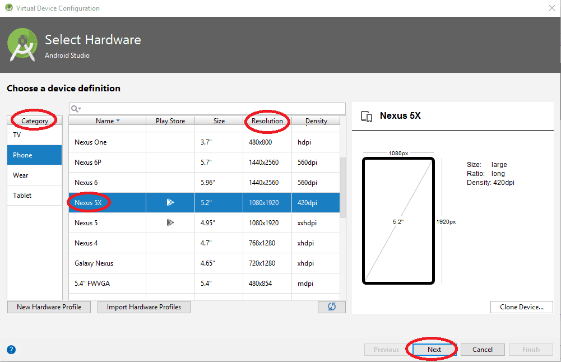This screenshot has width=561, height=362.
Task: Click the Android Studio logo in header
Action: (22, 45)
